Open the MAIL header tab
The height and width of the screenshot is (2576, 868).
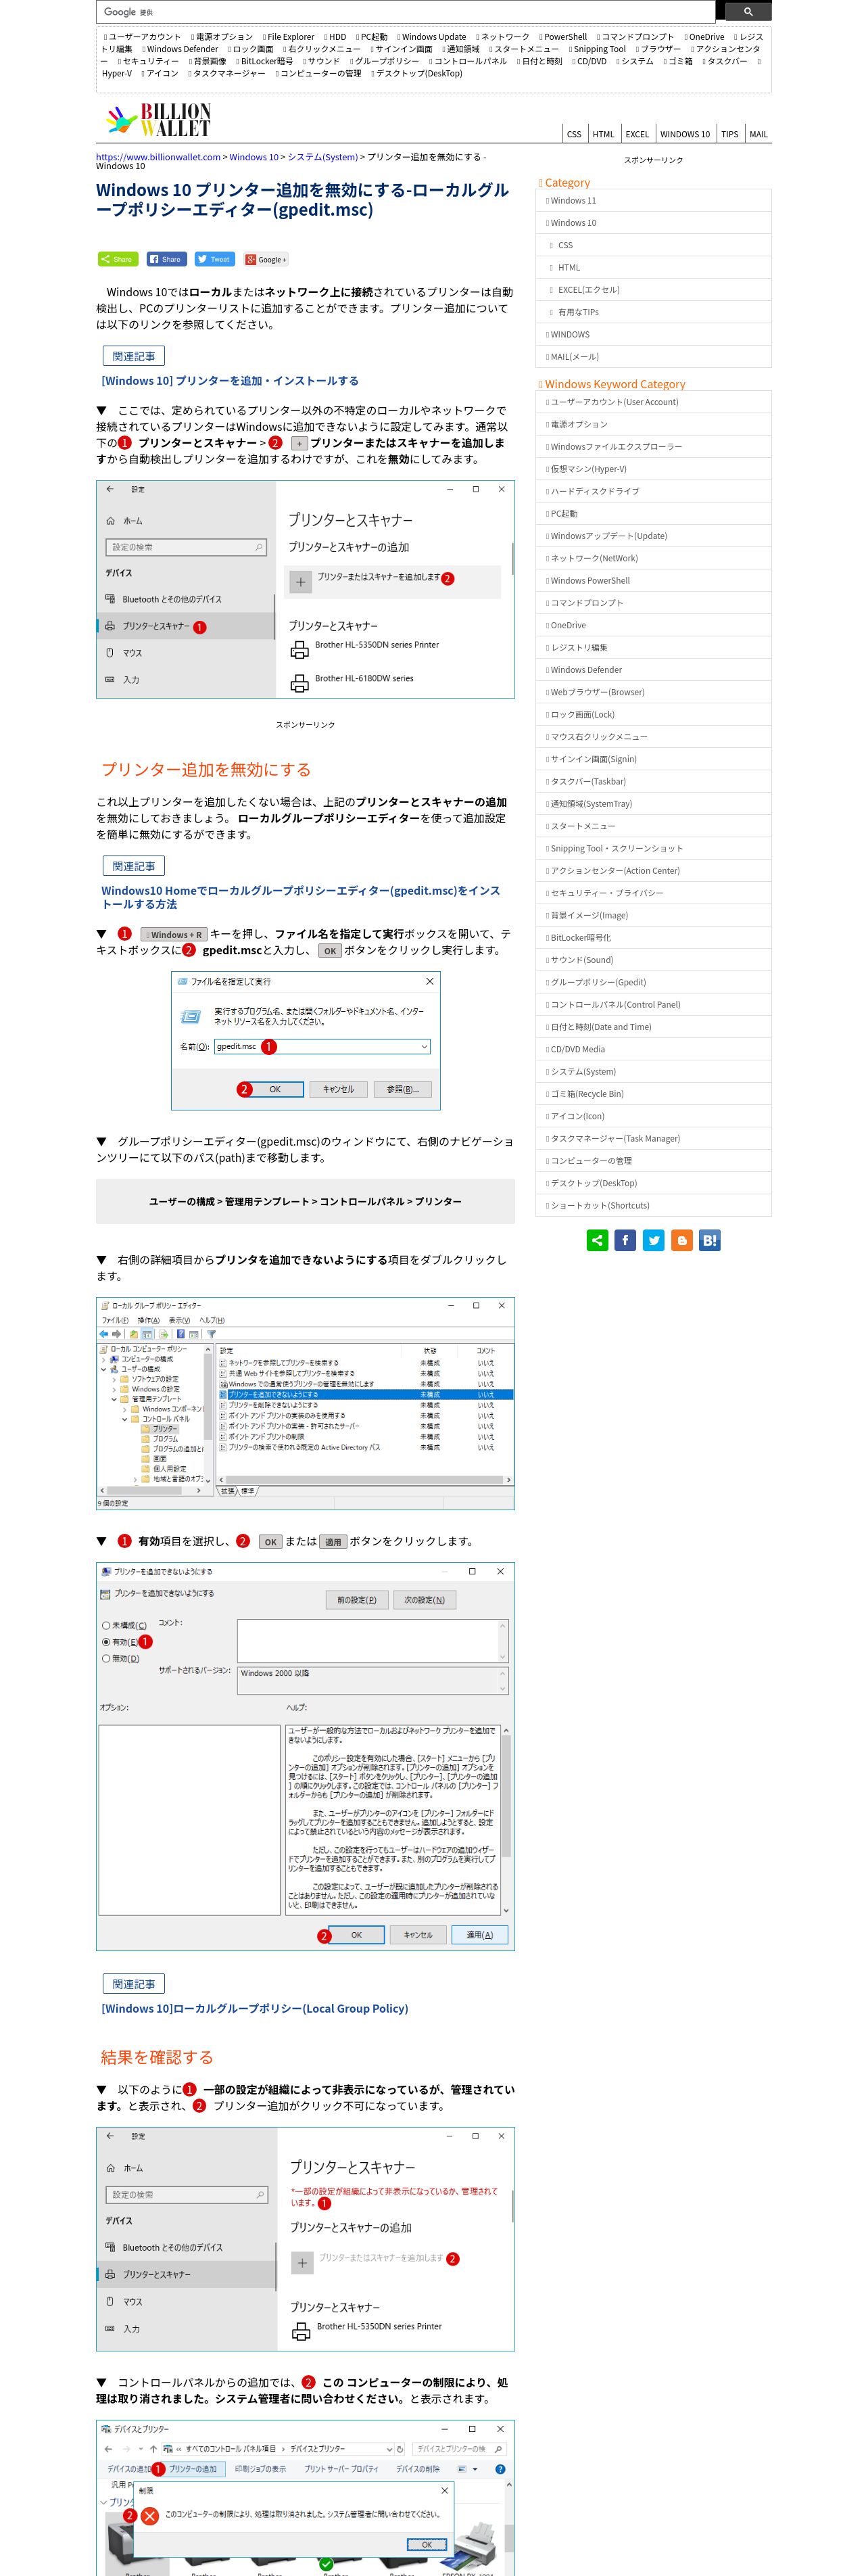click(759, 134)
